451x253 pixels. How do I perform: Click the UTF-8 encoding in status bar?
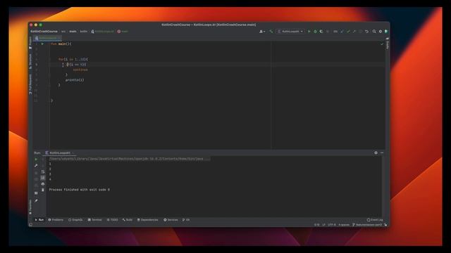pyautogui.click(x=332, y=225)
